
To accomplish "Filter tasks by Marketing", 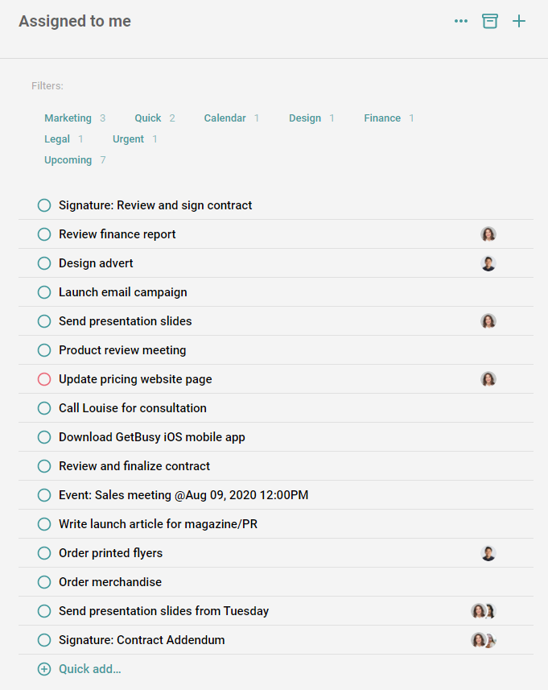I will [x=68, y=118].
